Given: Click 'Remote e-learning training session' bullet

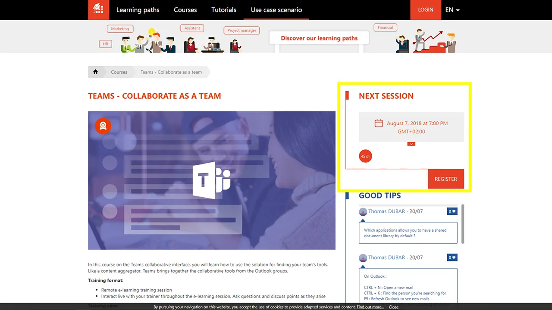Looking at the screenshot, I should pos(137,290).
